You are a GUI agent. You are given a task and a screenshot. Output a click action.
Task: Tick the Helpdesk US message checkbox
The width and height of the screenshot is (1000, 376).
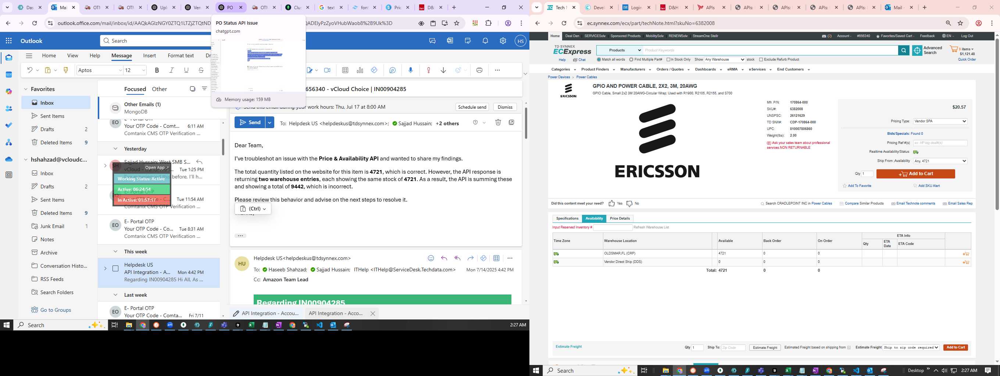[115, 269]
